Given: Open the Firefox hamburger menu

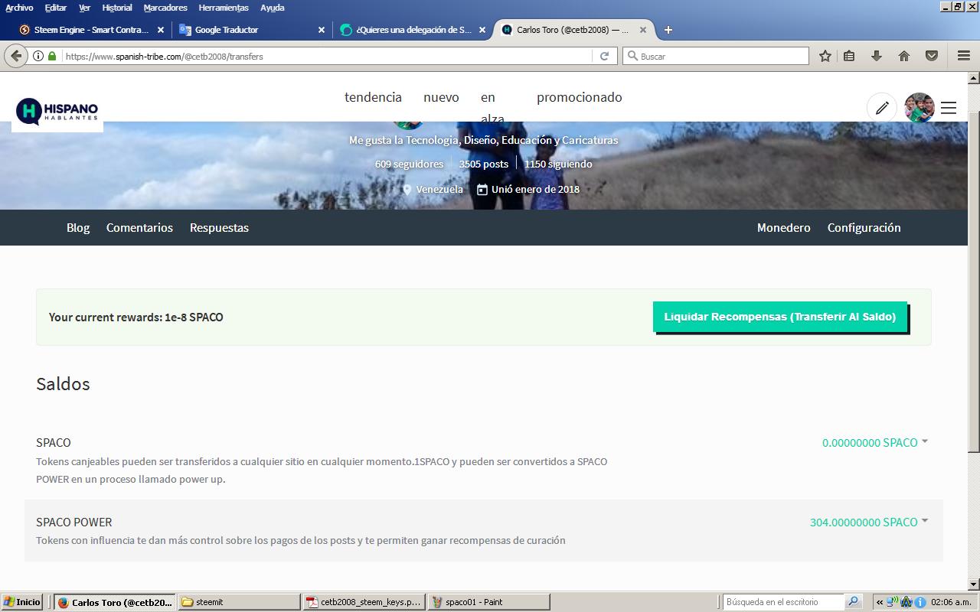Looking at the screenshot, I should coord(964,56).
